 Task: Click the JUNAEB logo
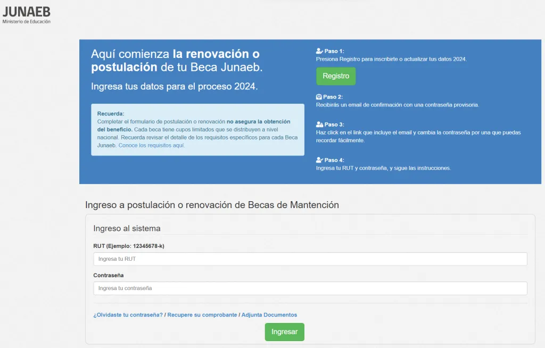point(27,15)
